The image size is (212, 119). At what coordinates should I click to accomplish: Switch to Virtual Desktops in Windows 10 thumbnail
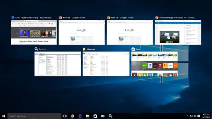pyautogui.click(x=178, y=32)
